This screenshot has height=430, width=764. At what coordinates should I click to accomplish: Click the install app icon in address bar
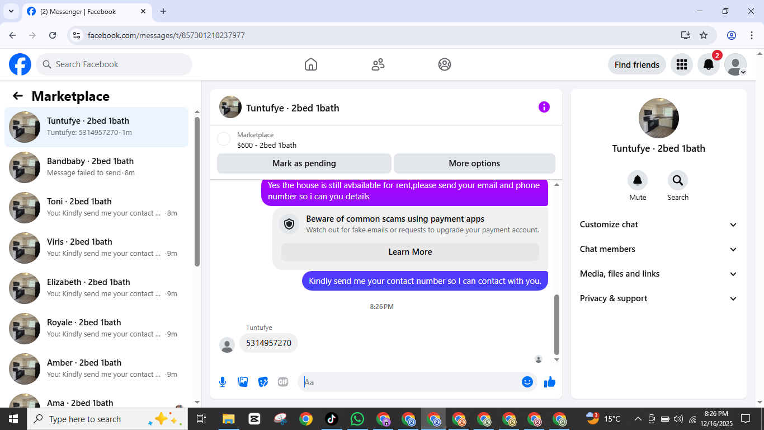[x=686, y=35]
